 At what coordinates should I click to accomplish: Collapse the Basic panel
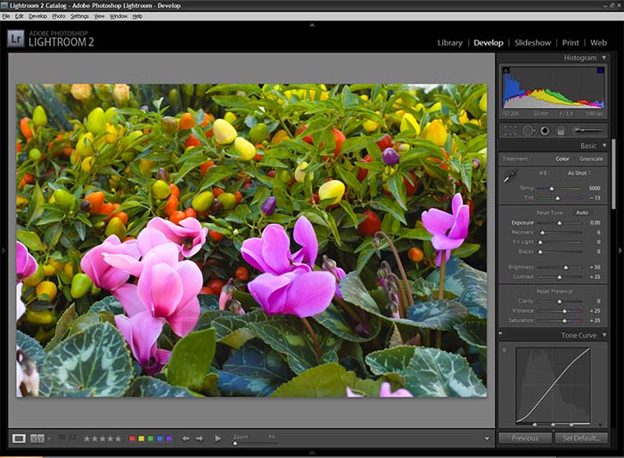pyautogui.click(x=604, y=145)
